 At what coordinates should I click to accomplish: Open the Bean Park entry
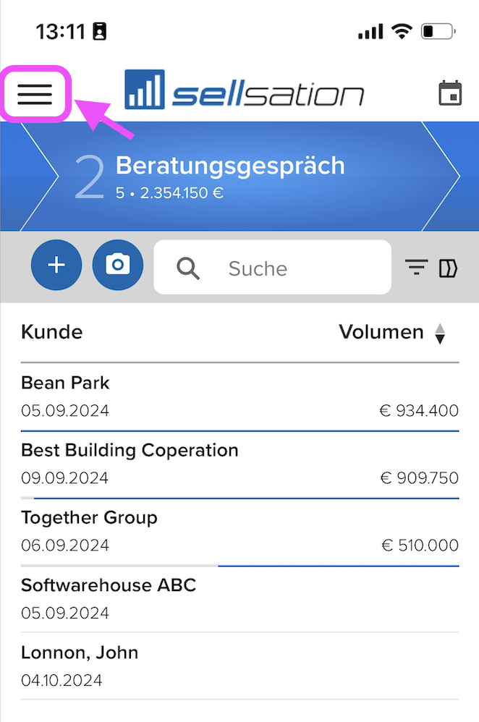click(x=239, y=397)
